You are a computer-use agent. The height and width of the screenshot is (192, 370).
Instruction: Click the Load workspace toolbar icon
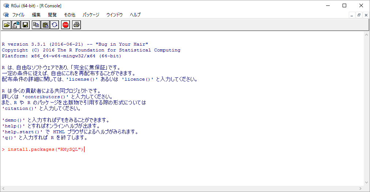(16, 25)
